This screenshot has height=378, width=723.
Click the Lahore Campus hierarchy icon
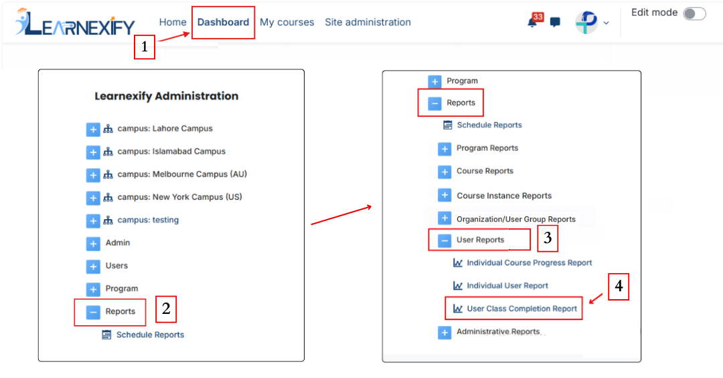click(108, 129)
